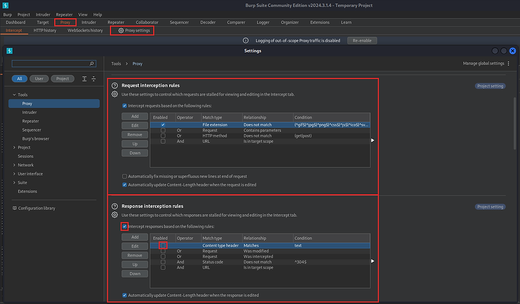Click arrow right of request rules table
This screenshot has width=520, height=304.
(373, 140)
